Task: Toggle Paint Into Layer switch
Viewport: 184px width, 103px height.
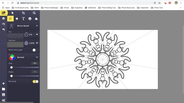Action: click(x=35, y=50)
